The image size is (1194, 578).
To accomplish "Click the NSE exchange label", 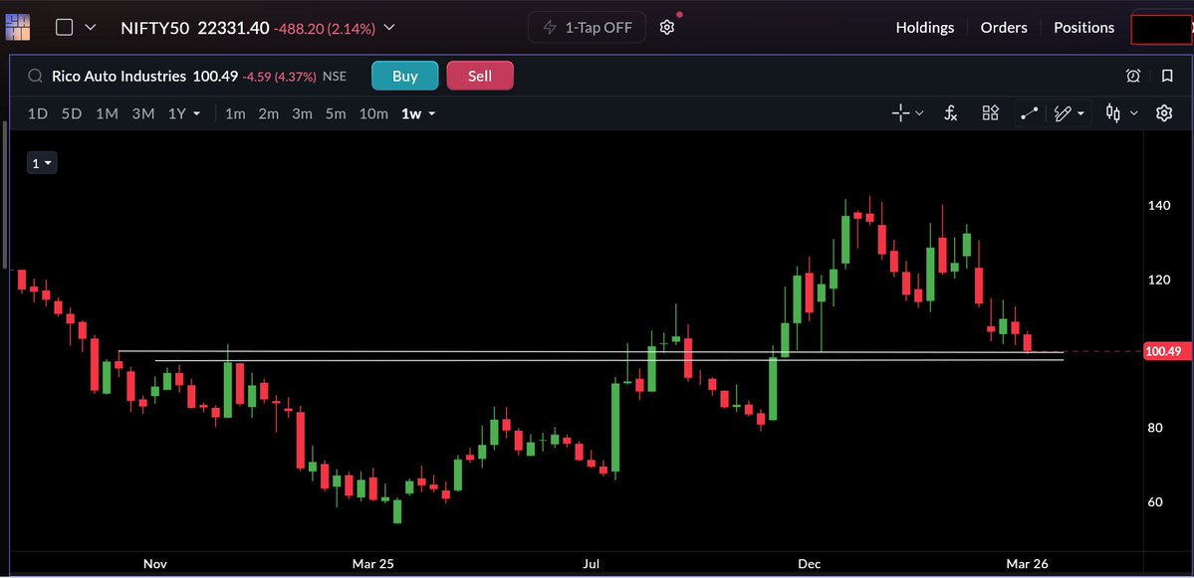I will pos(335,76).
